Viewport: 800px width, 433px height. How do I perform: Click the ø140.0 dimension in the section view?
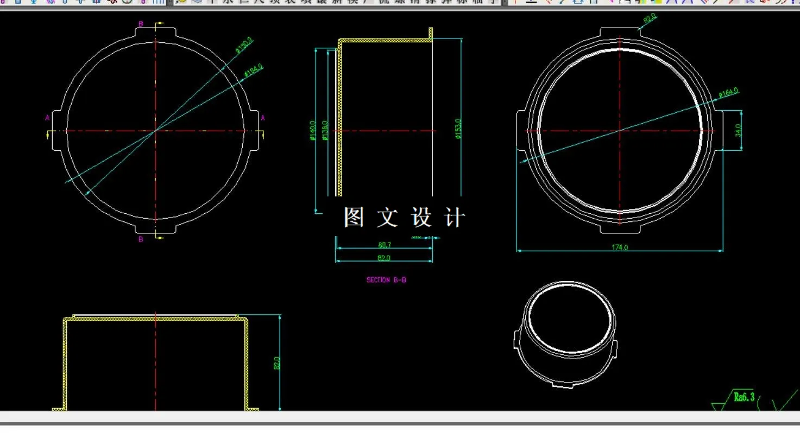pyautogui.click(x=313, y=130)
